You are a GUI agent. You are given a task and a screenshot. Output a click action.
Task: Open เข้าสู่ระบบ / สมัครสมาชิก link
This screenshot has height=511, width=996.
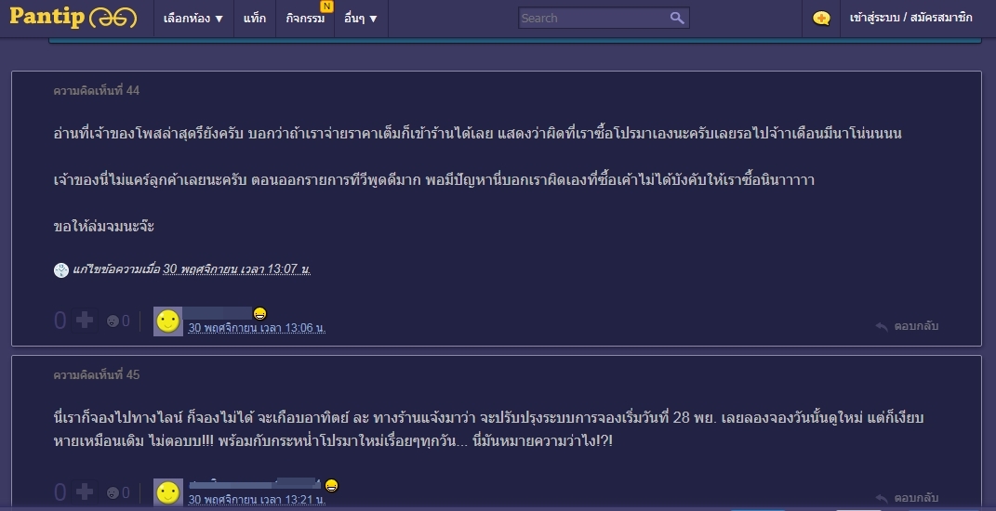point(910,18)
